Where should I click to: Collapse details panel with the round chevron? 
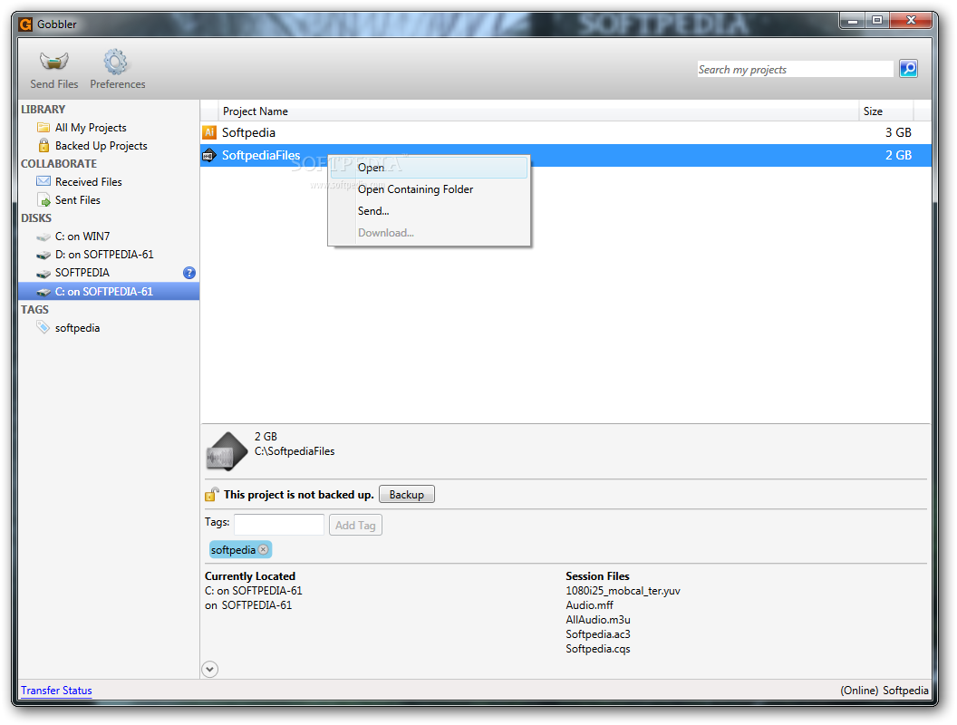209,670
